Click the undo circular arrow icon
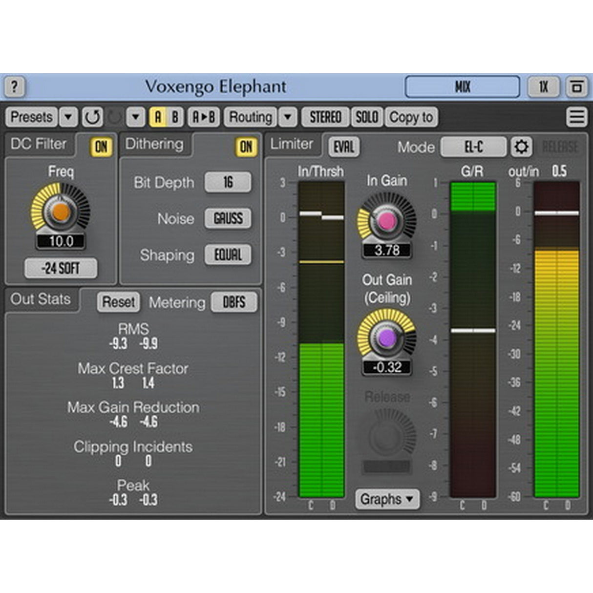 pyautogui.click(x=92, y=117)
